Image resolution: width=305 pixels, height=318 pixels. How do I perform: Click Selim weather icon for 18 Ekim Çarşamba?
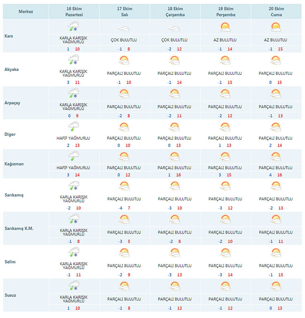175,253
